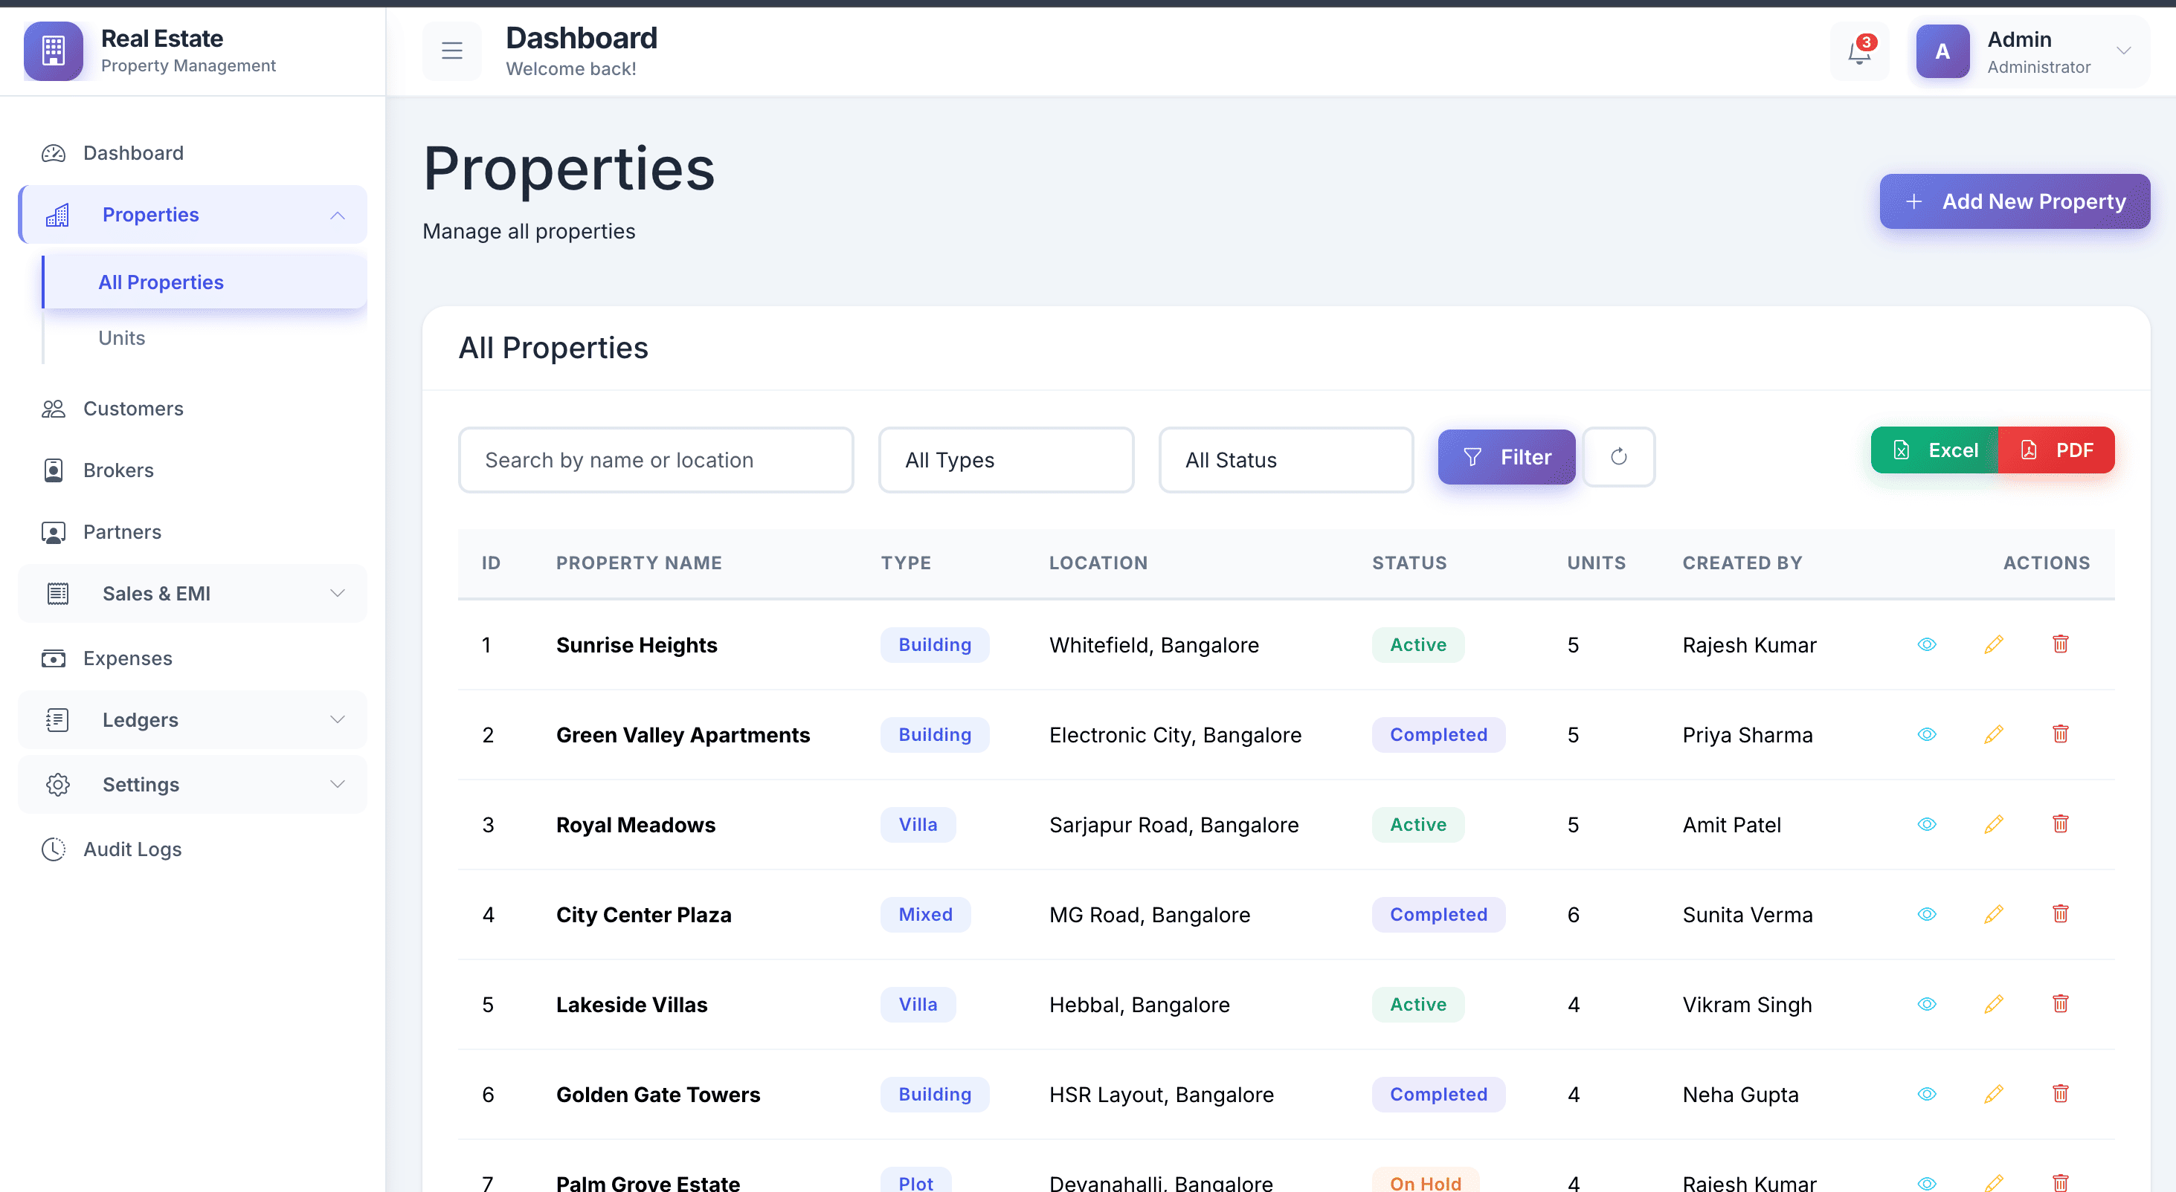Export table using Excel button
Image resolution: width=2176 pixels, height=1192 pixels.
(1934, 450)
